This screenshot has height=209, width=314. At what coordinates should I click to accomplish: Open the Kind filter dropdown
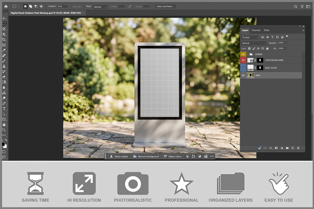pyautogui.click(x=250, y=37)
